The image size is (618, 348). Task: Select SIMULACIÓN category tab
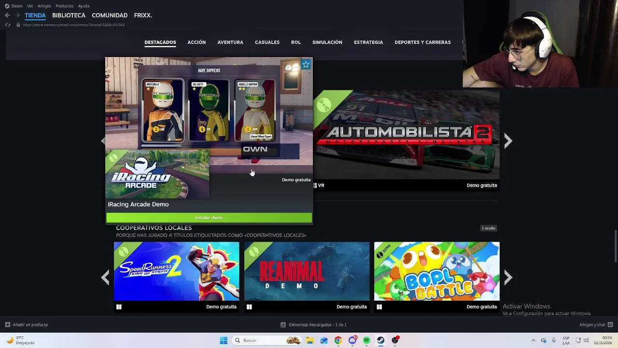tap(327, 42)
